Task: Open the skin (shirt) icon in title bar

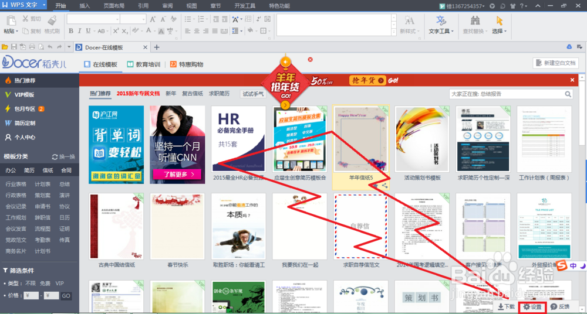Action: pos(512,6)
